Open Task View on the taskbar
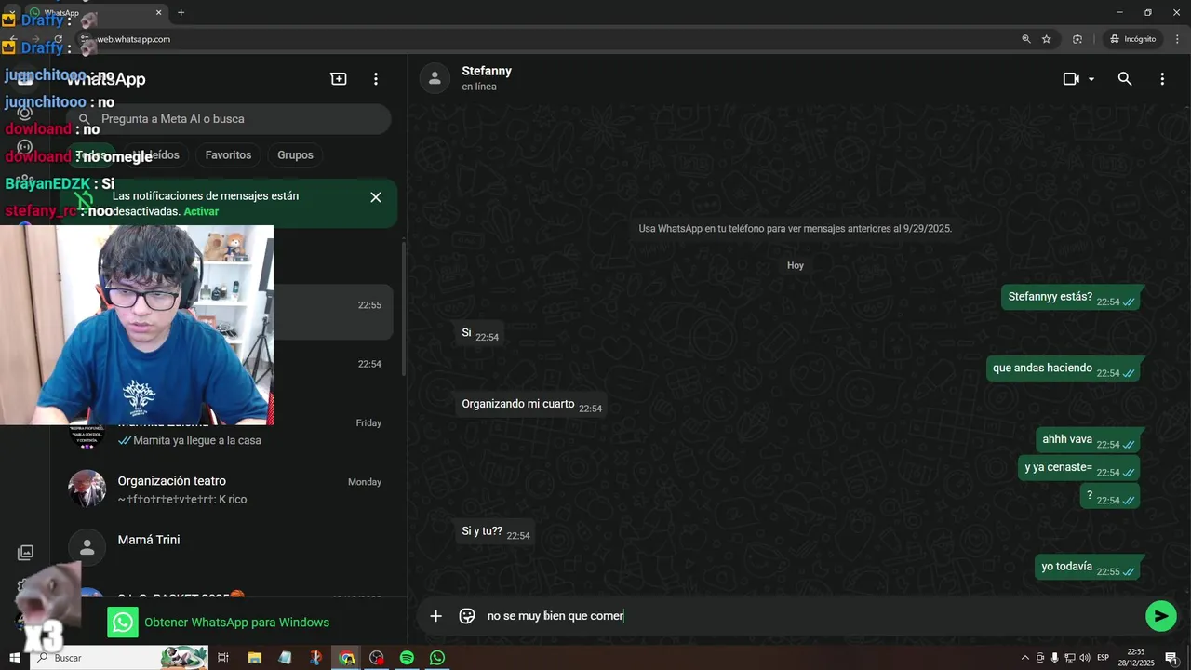 point(223,658)
